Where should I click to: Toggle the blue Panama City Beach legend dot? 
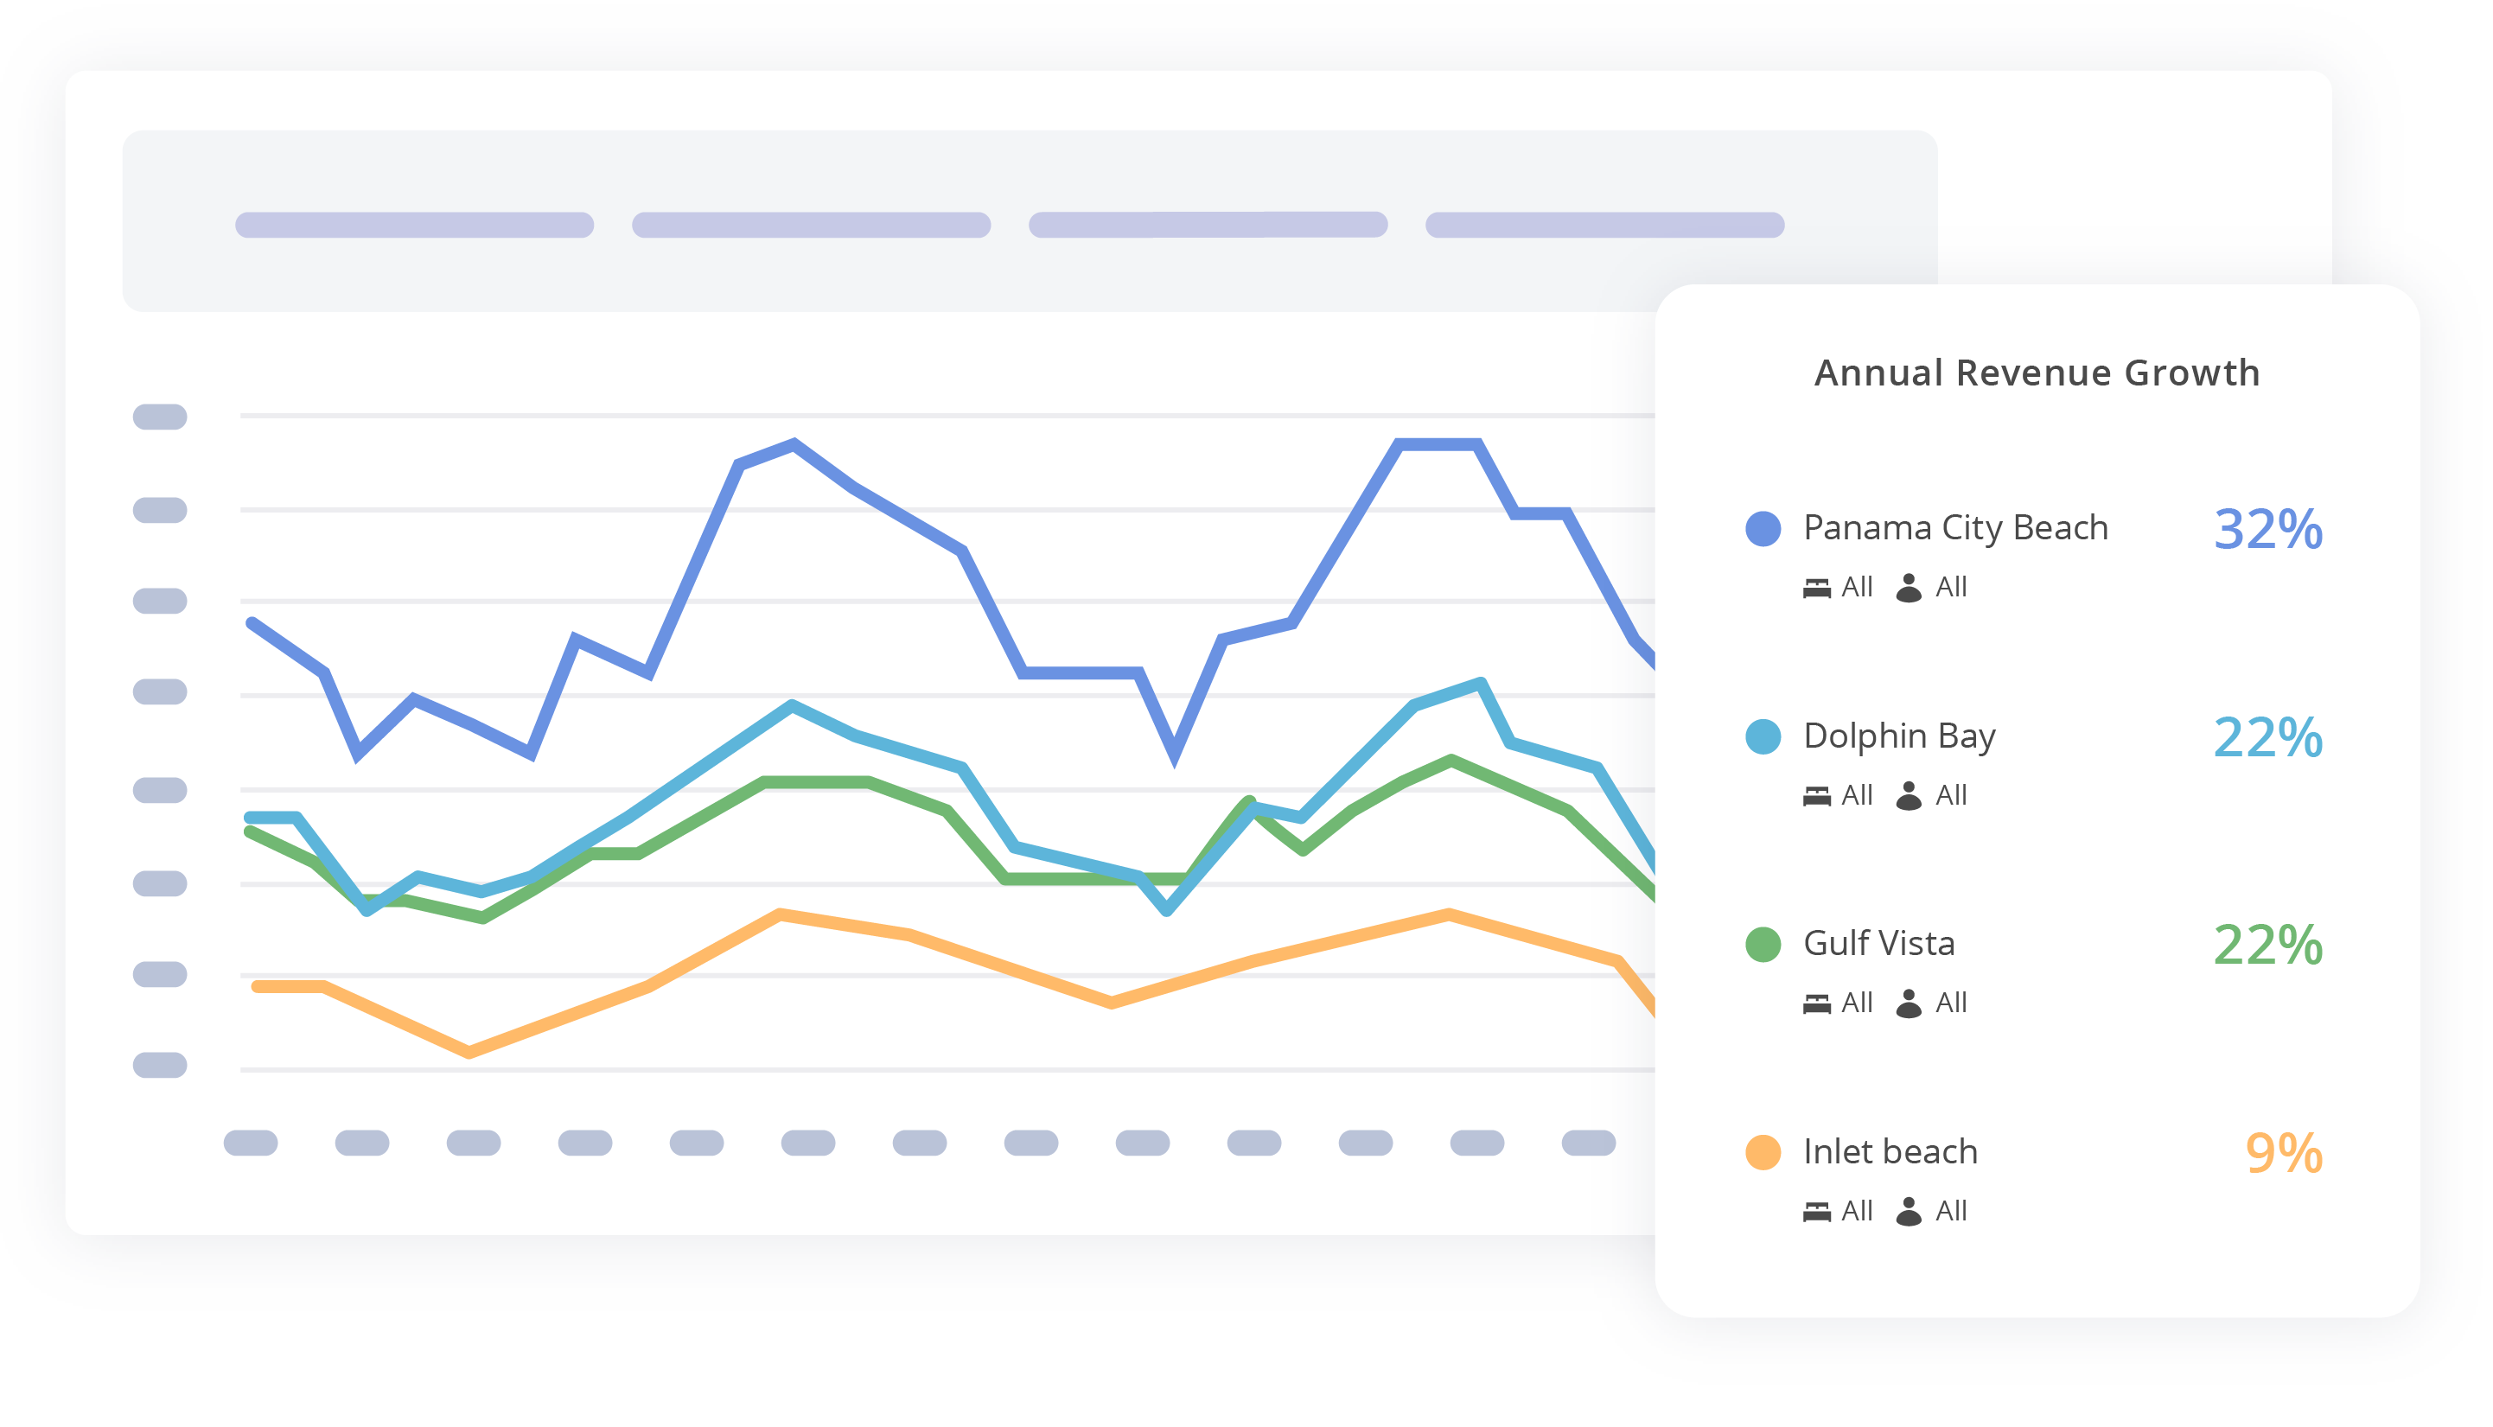[x=1763, y=528]
